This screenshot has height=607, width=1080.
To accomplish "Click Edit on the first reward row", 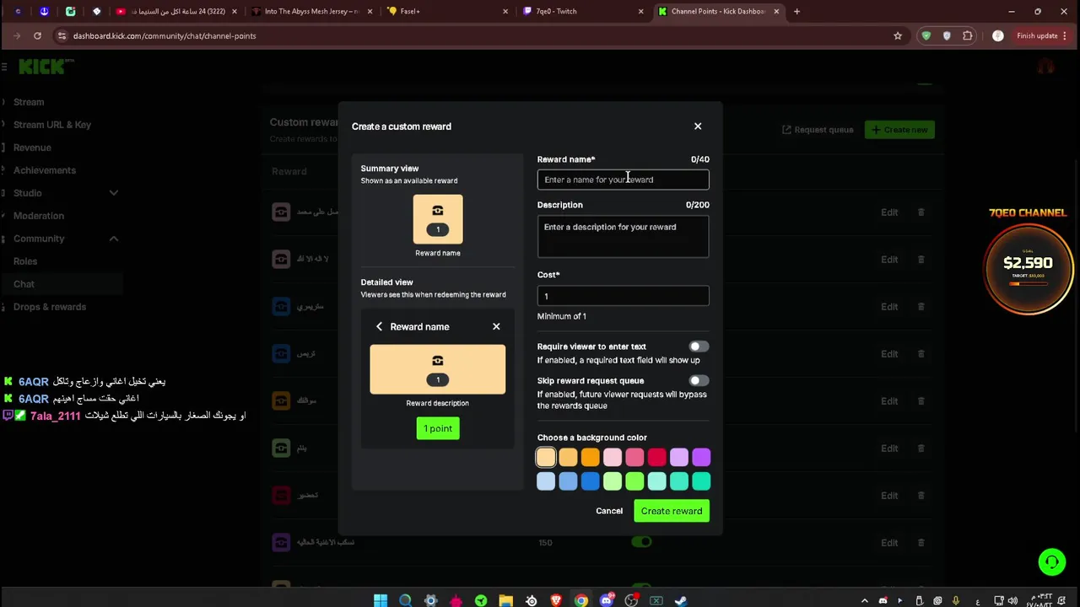I will tap(889, 212).
